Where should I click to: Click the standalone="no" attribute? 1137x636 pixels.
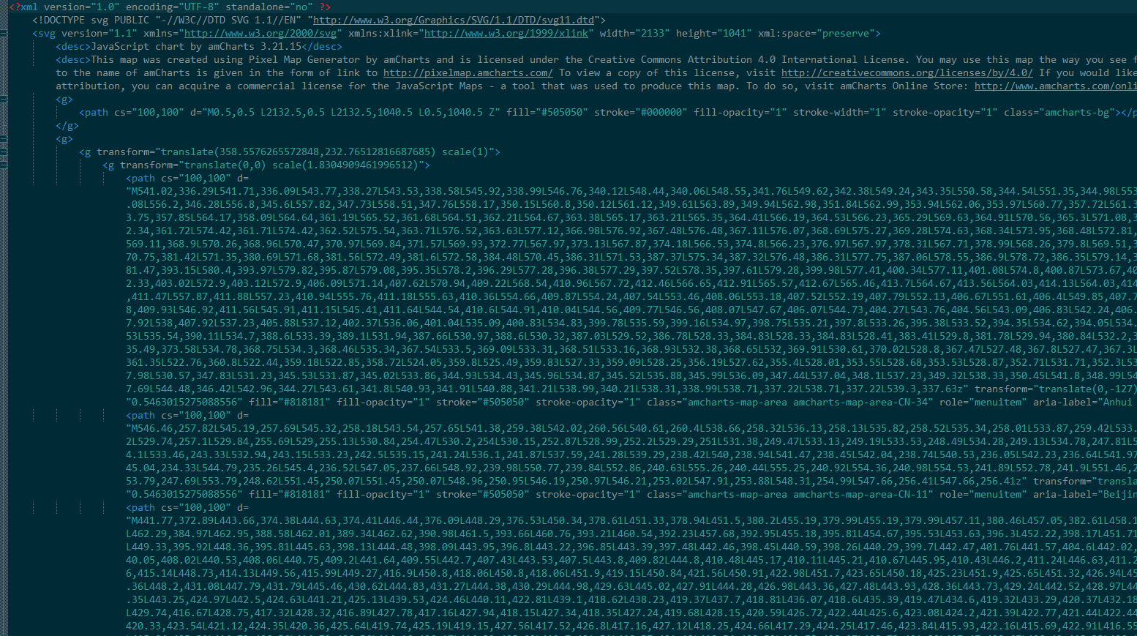tap(269, 7)
